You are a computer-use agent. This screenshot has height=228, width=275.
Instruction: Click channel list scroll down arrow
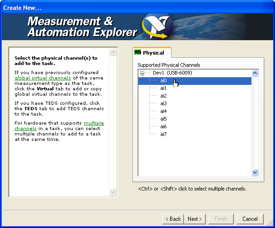pyautogui.click(x=255, y=172)
